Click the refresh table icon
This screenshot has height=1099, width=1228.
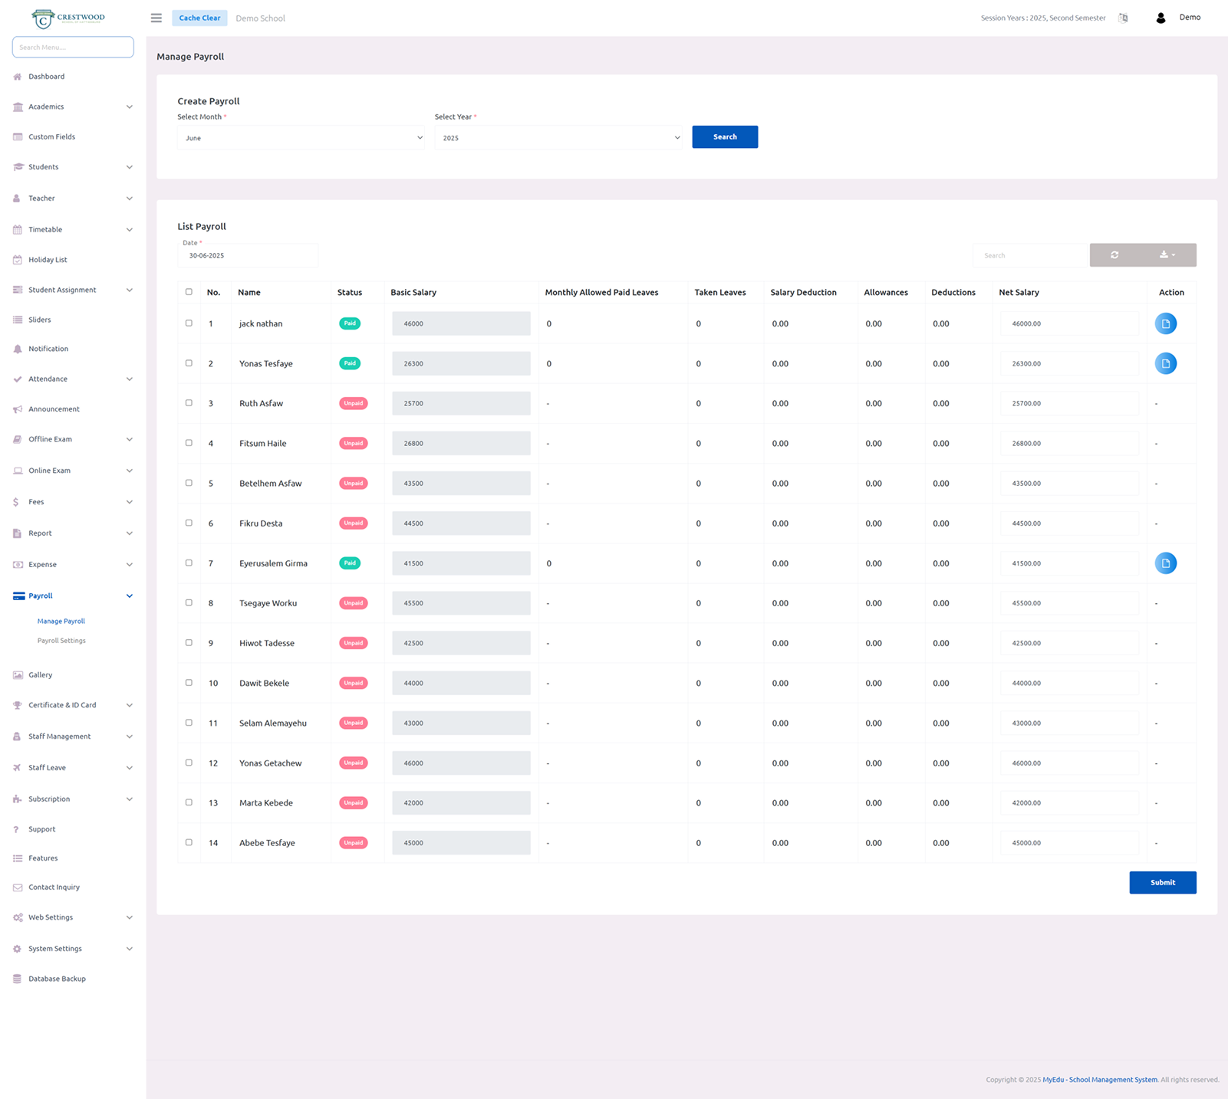[x=1114, y=255]
